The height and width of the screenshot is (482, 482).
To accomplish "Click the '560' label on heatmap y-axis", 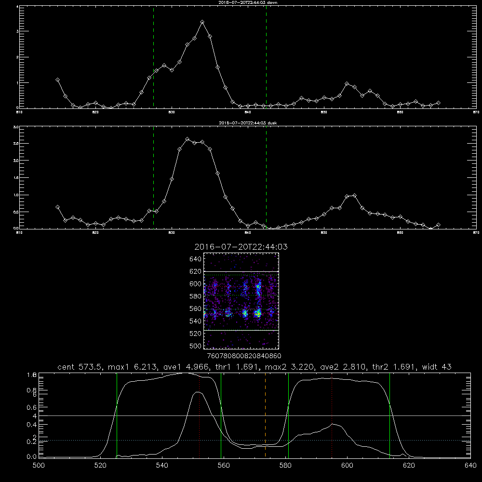I will [x=196, y=308].
